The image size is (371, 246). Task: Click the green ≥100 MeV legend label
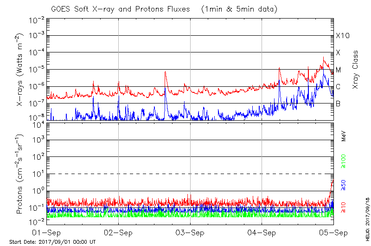[x=344, y=161]
